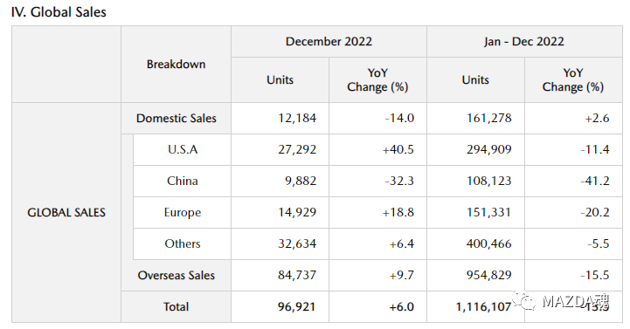Select the 954,829 overseas units cell

[x=475, y=275]
